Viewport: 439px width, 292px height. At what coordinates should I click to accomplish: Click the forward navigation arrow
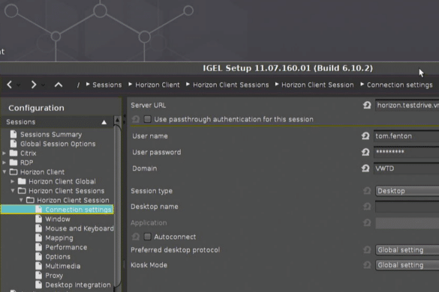(34, 85)
